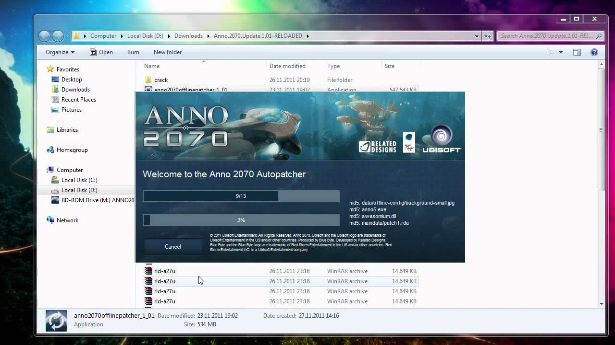This screenshot has width=615, height=345.
Task: Select Network in the navigation pane
Action: (x=67, y=220)
